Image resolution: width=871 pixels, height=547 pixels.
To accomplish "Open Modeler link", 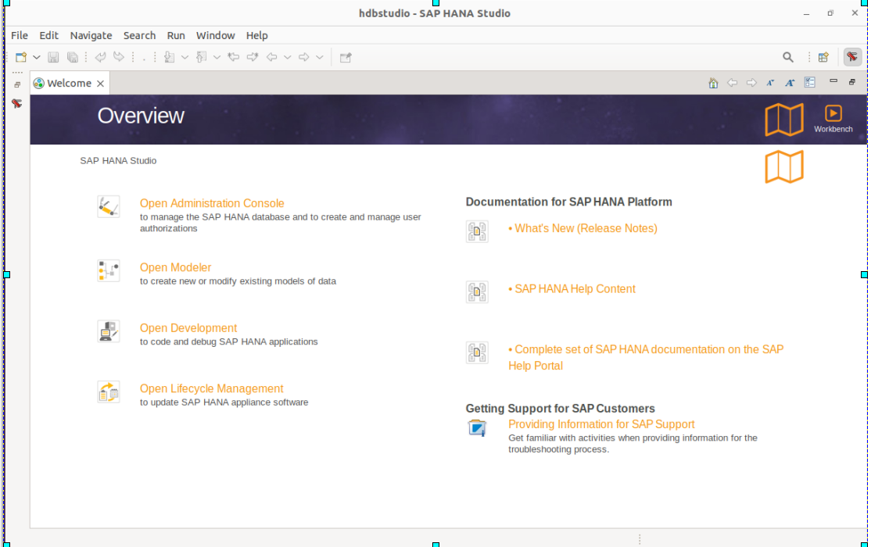I will coord(176,268).
